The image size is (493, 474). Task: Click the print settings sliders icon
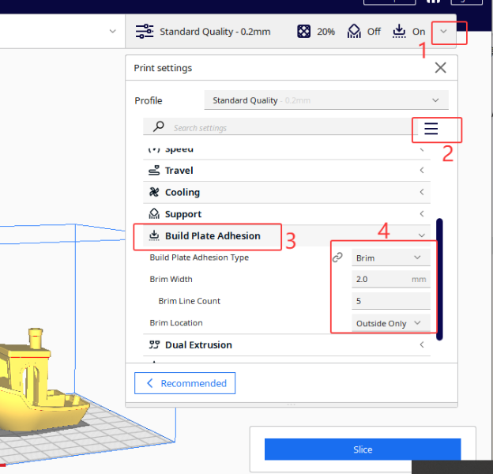[145, 32]
